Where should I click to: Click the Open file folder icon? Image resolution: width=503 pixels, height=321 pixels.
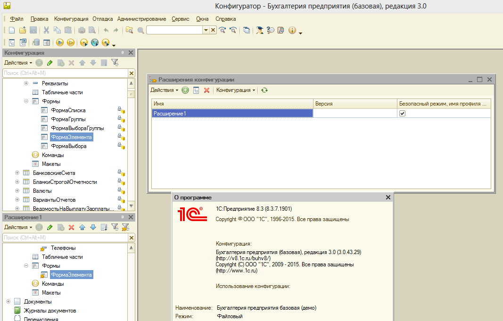coord(23,30)
